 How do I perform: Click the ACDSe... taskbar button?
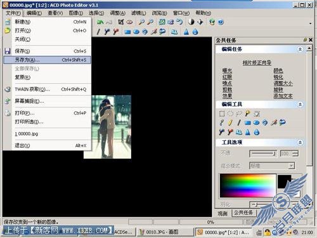click(124, 232)
